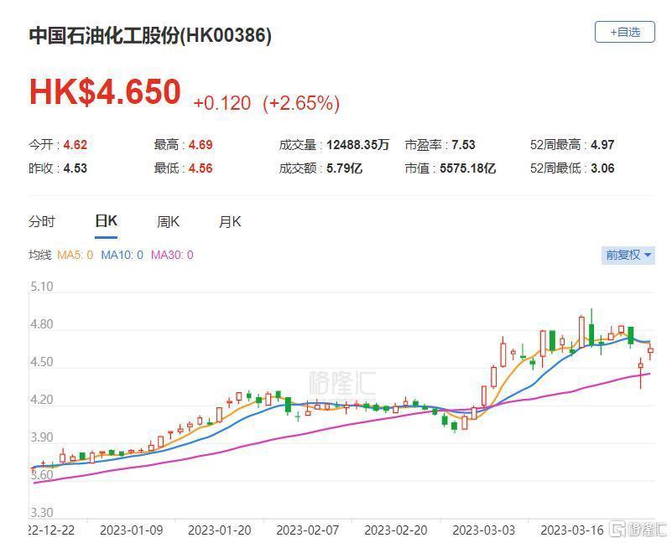The height and width of the screenshot is (543, 672).
Task: Open the 周K weekly chart tab
Action: coord(168,222)
